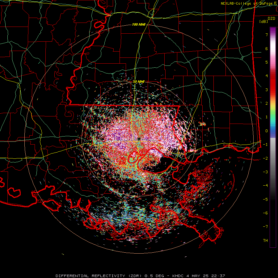Click the 2 value on color scale
The image size is (278, 278).
pyautogui.click(x=267, y=103)
